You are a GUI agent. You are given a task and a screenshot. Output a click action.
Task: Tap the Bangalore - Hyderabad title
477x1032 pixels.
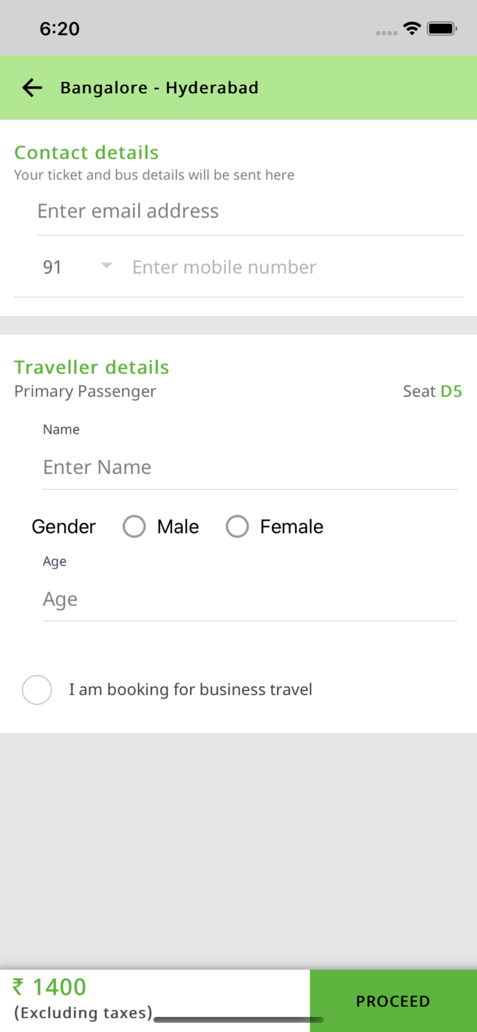[160, 88]
